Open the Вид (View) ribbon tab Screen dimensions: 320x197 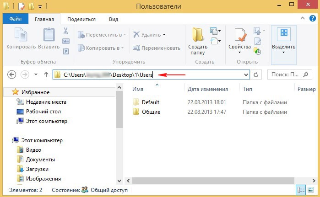pos(114,19)
